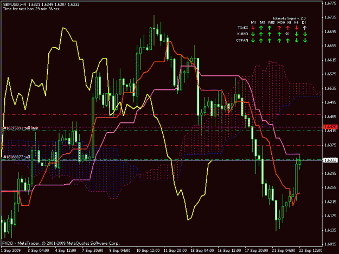Click the GBPUSD,H4 chart title text
The height and width of the screenshot is (254, 339).
(x=41, y=4)
